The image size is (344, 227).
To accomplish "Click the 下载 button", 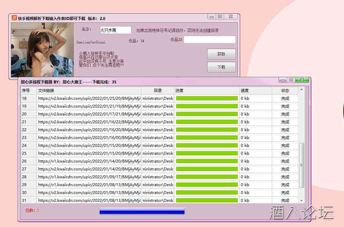I will pos(221,67).
